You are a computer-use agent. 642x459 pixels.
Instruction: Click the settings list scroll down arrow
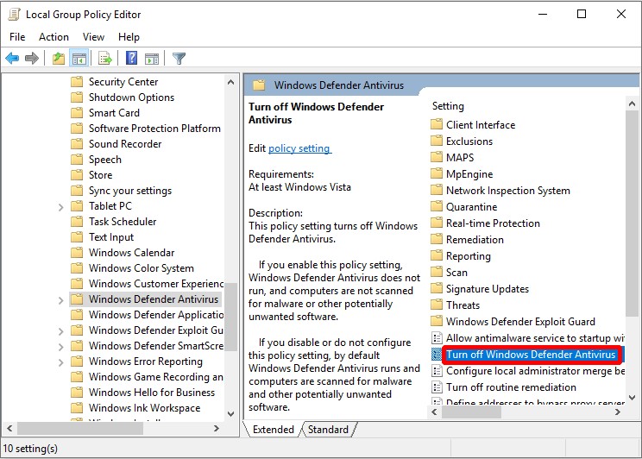[x=632, y=397]
